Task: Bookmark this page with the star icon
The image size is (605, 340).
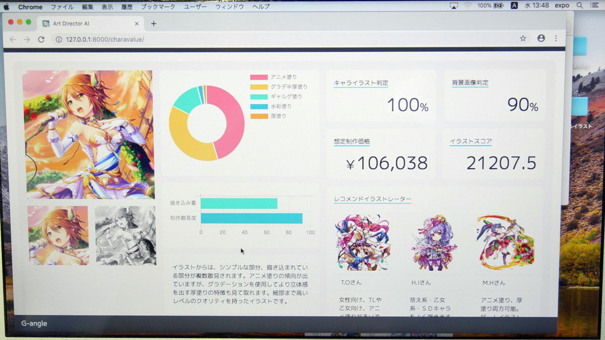Action: [x=523, y=38]
